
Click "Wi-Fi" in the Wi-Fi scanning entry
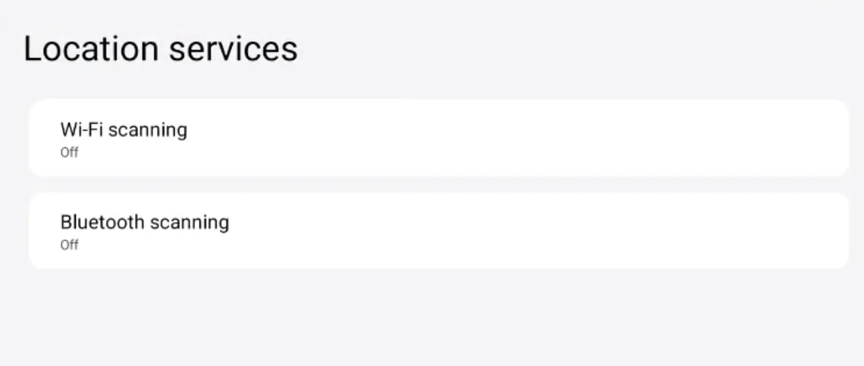(81, 129)
